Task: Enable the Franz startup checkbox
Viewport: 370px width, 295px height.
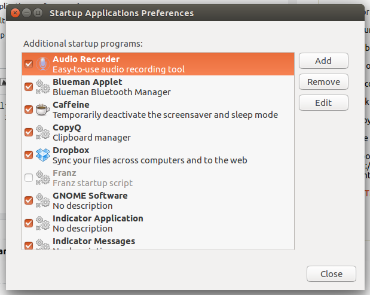Action: (29, 178)
